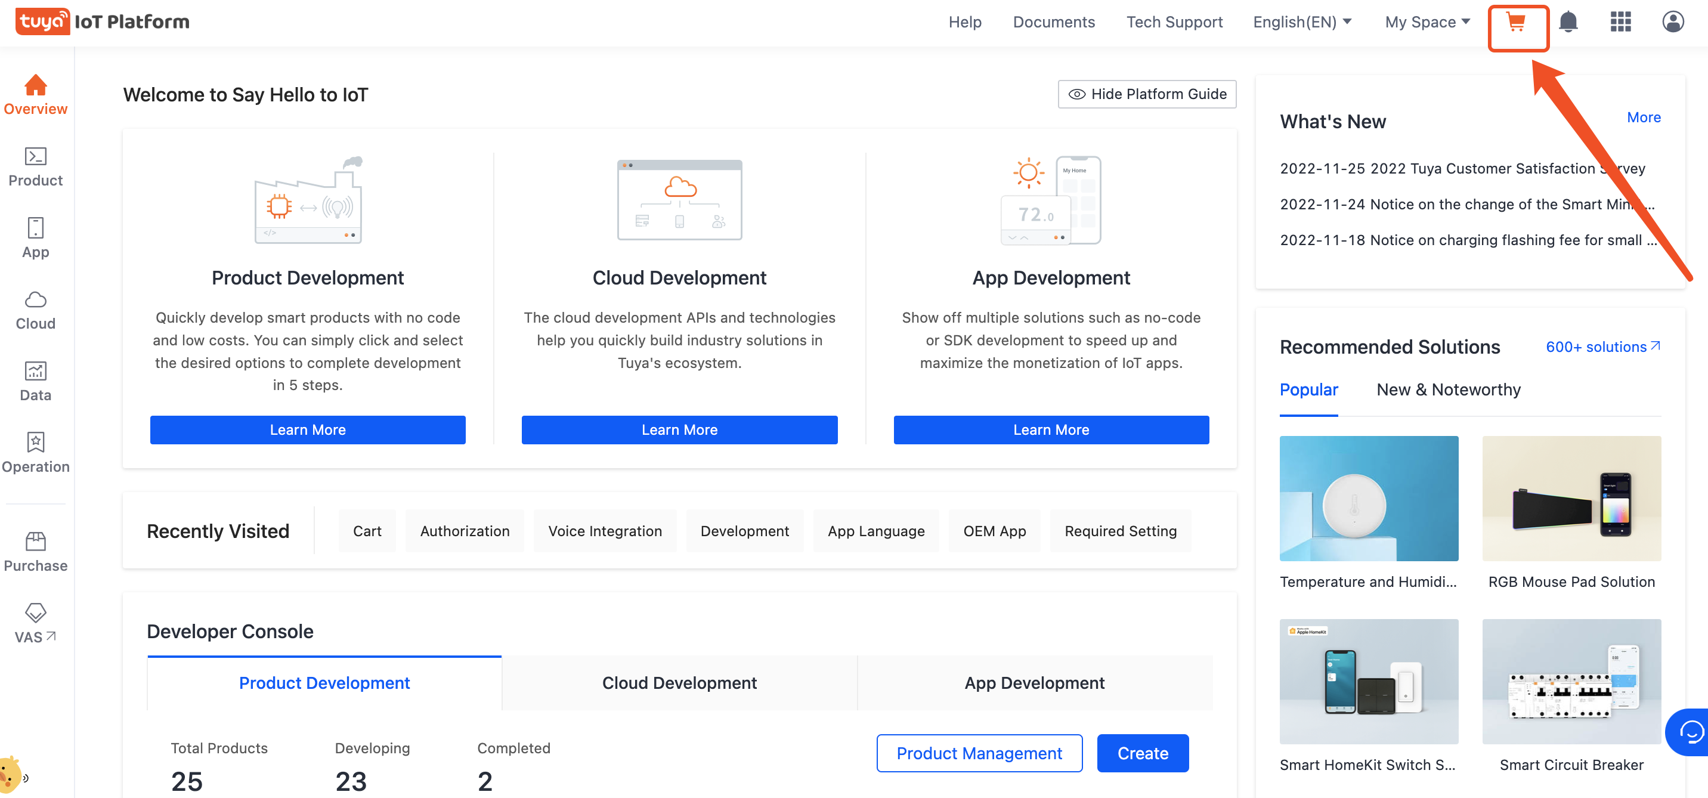This screenshot has width=1708, height=798.
Task: Open the Customer Satisfaction Survey news
Action: pyautogui.click(x=1463, y=169)
